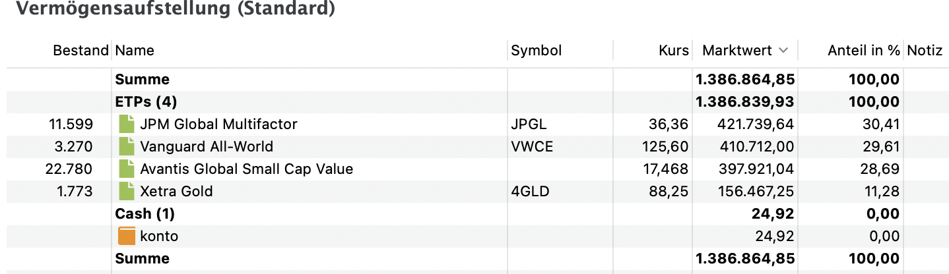Screen dimensions: 949x274
Task: Click the orange konto account icon
Action: 126,236
